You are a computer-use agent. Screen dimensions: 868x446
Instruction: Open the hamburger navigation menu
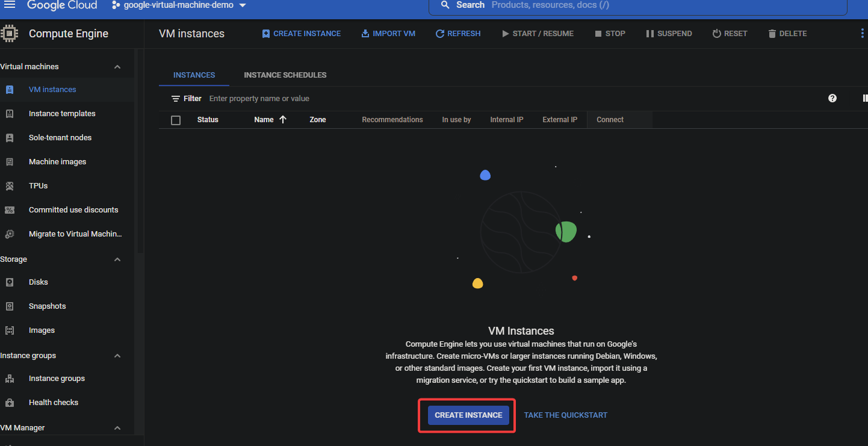pos(10,5)
